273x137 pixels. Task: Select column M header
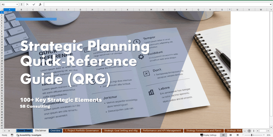pos(151,10)
